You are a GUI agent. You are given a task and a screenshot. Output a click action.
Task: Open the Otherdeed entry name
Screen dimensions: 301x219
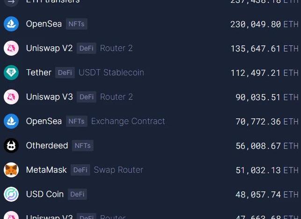[47, 146]
